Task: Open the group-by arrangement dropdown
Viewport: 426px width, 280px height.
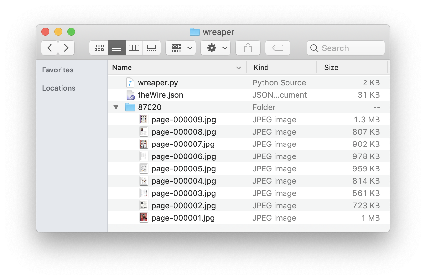Action: pos(181,48)
